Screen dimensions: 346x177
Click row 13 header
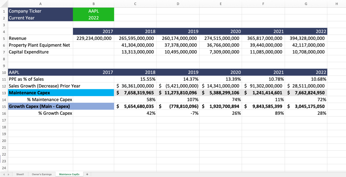(4, 92)
